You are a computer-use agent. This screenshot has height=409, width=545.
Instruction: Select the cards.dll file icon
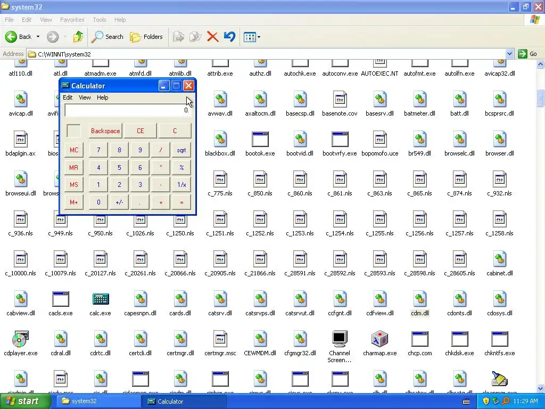(x=180, y=299)
